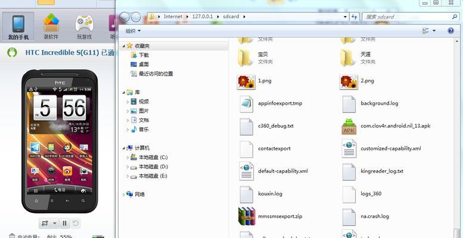The image size is (463, 238).
Task: Select the background.log file icon
Action: click(x=349, y=104)
